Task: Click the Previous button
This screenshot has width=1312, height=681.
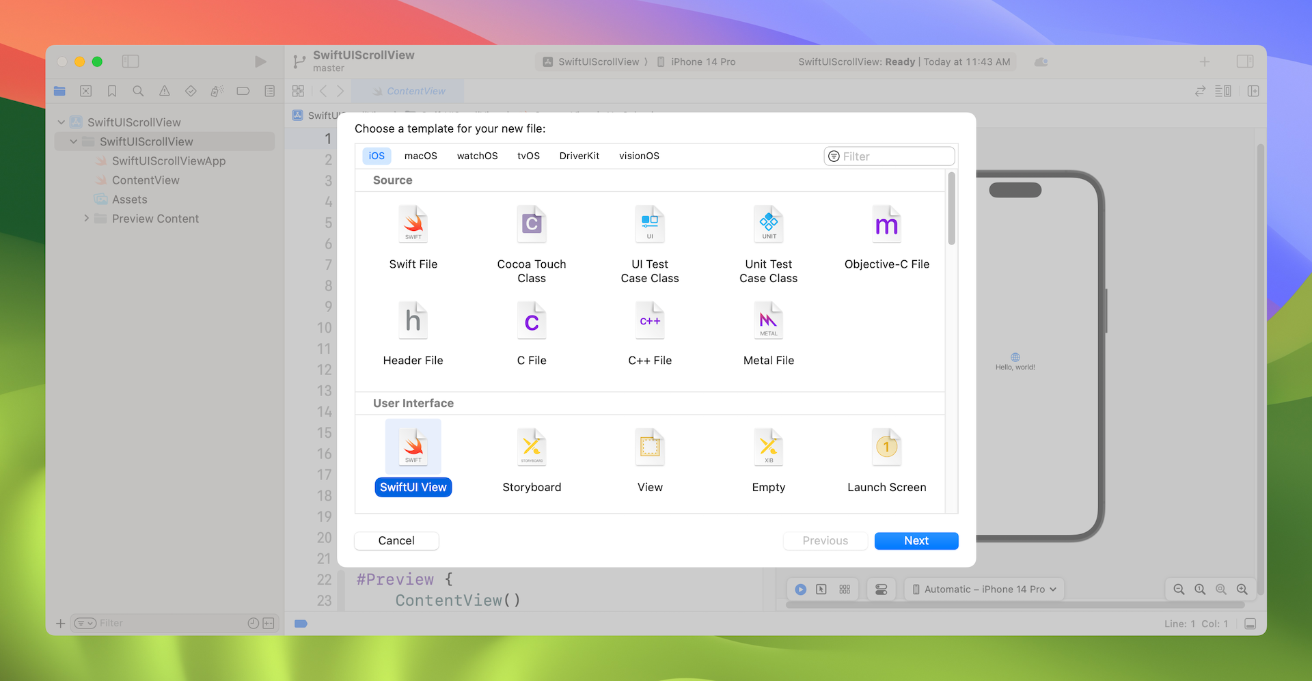Action: (825, 540)
